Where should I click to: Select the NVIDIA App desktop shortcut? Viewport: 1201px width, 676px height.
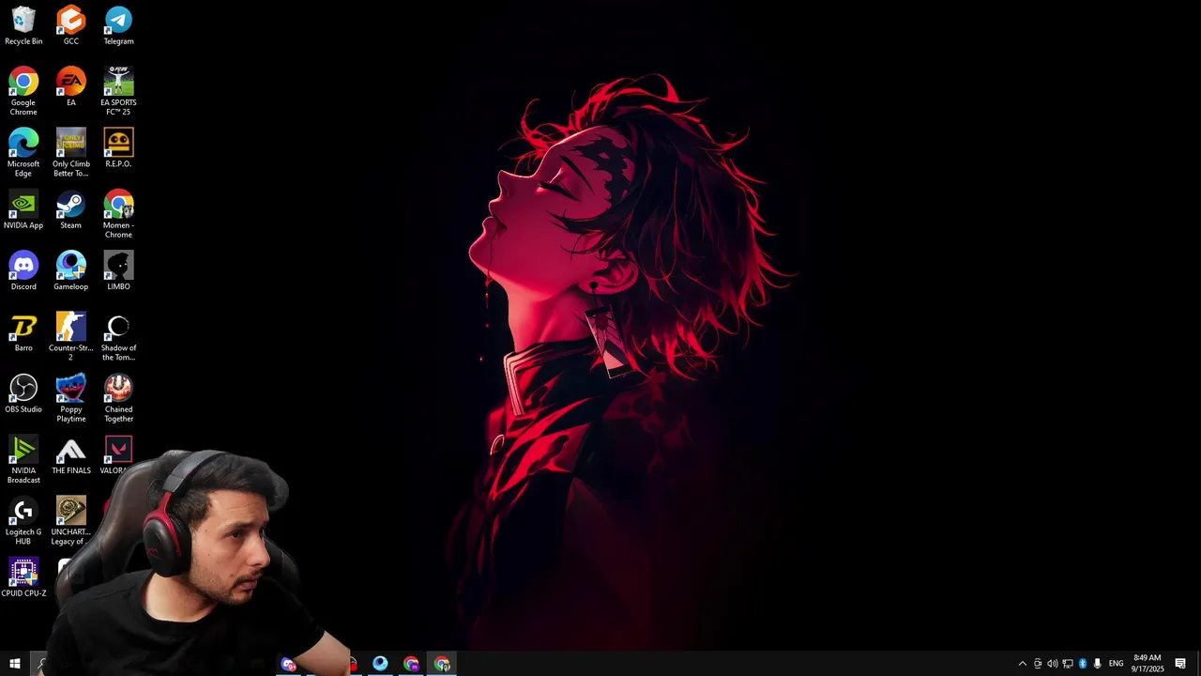23,210
